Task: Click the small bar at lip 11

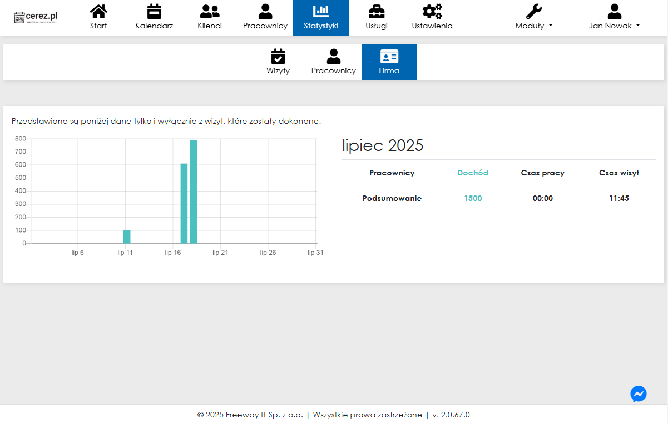Action: point(127,236)
